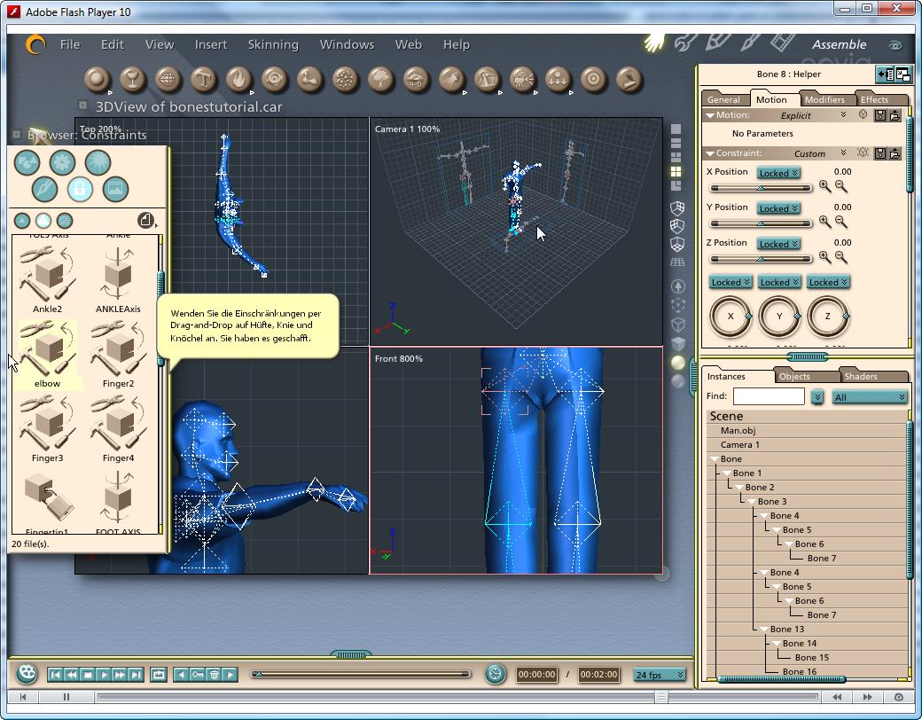Select the single-view layout icon
This screenshot has width=922, height=720.
pos(676,129)
